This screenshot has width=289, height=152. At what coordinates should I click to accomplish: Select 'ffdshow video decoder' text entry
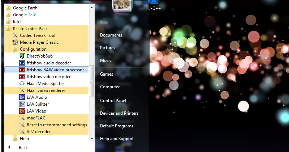pyautogui.click(x=48, y=77)
